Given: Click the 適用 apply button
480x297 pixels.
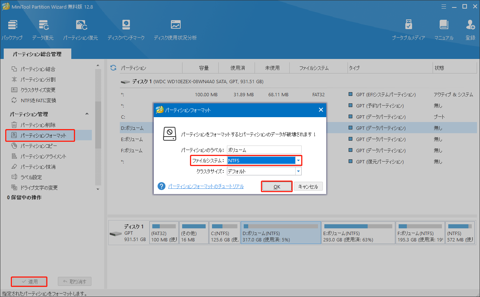Looking at the screenshot, I should pyautogui.click(x=29, y=282).
